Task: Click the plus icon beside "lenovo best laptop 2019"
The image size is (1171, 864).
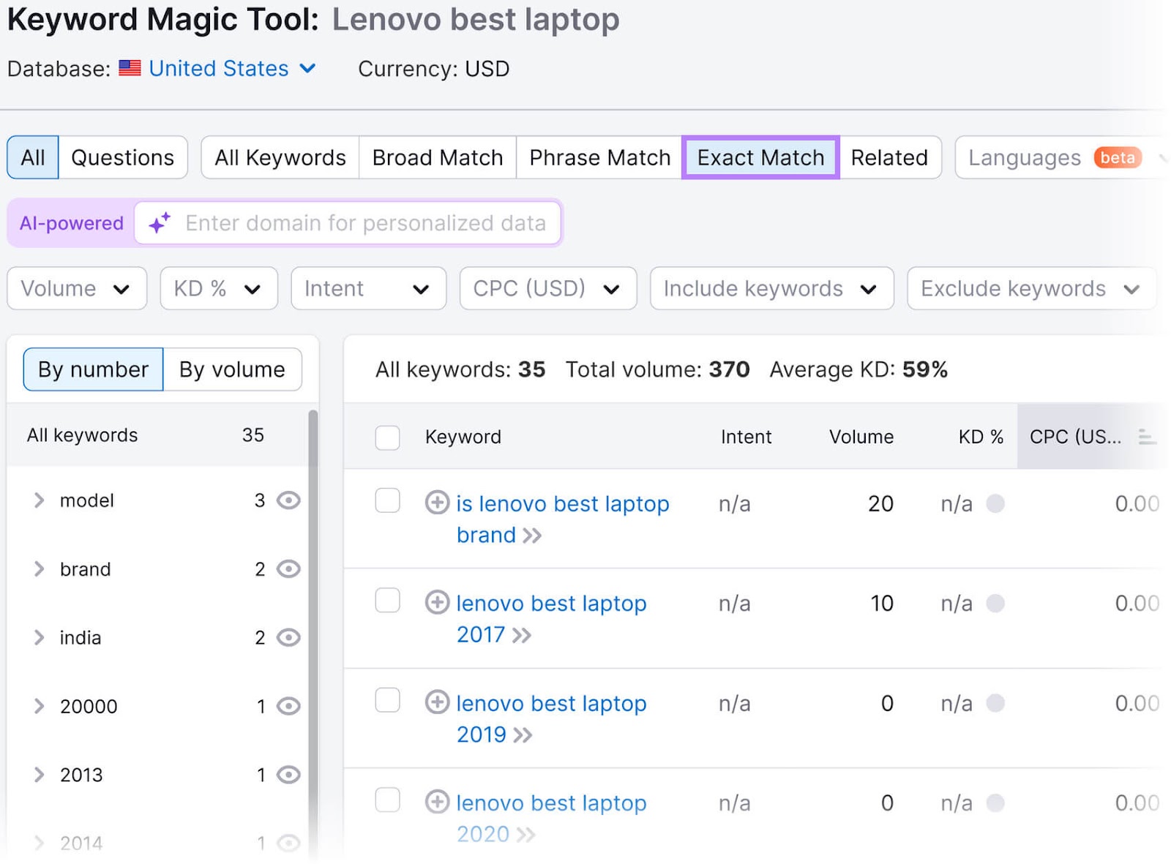Action: (437, 703)
